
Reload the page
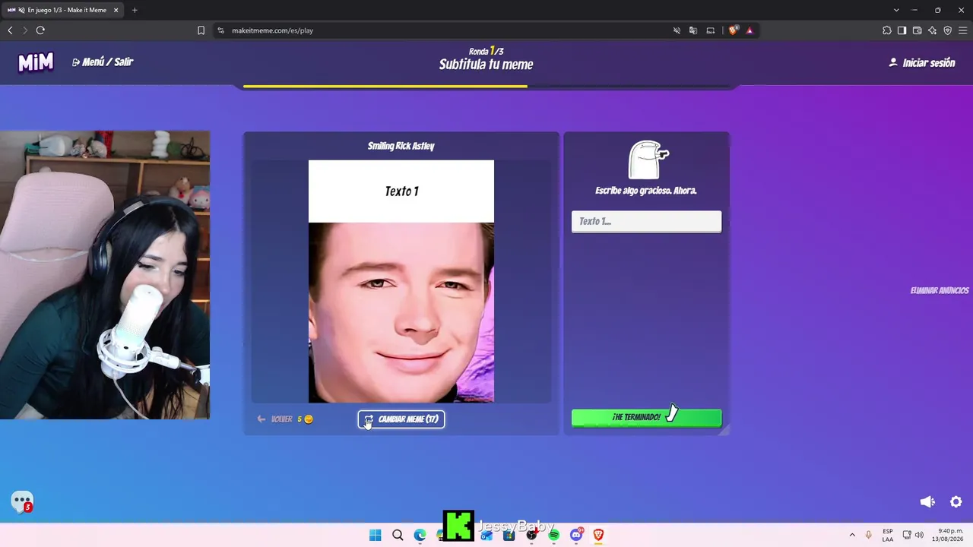pos(40,30)
